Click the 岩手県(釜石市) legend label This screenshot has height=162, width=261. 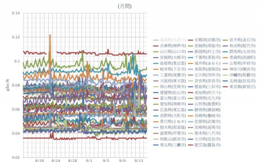click(x=242, y=40)
